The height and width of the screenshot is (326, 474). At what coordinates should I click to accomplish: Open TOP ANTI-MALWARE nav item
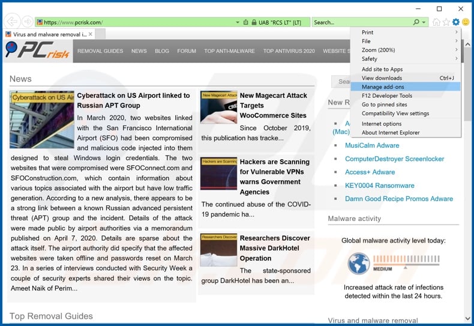229,51
